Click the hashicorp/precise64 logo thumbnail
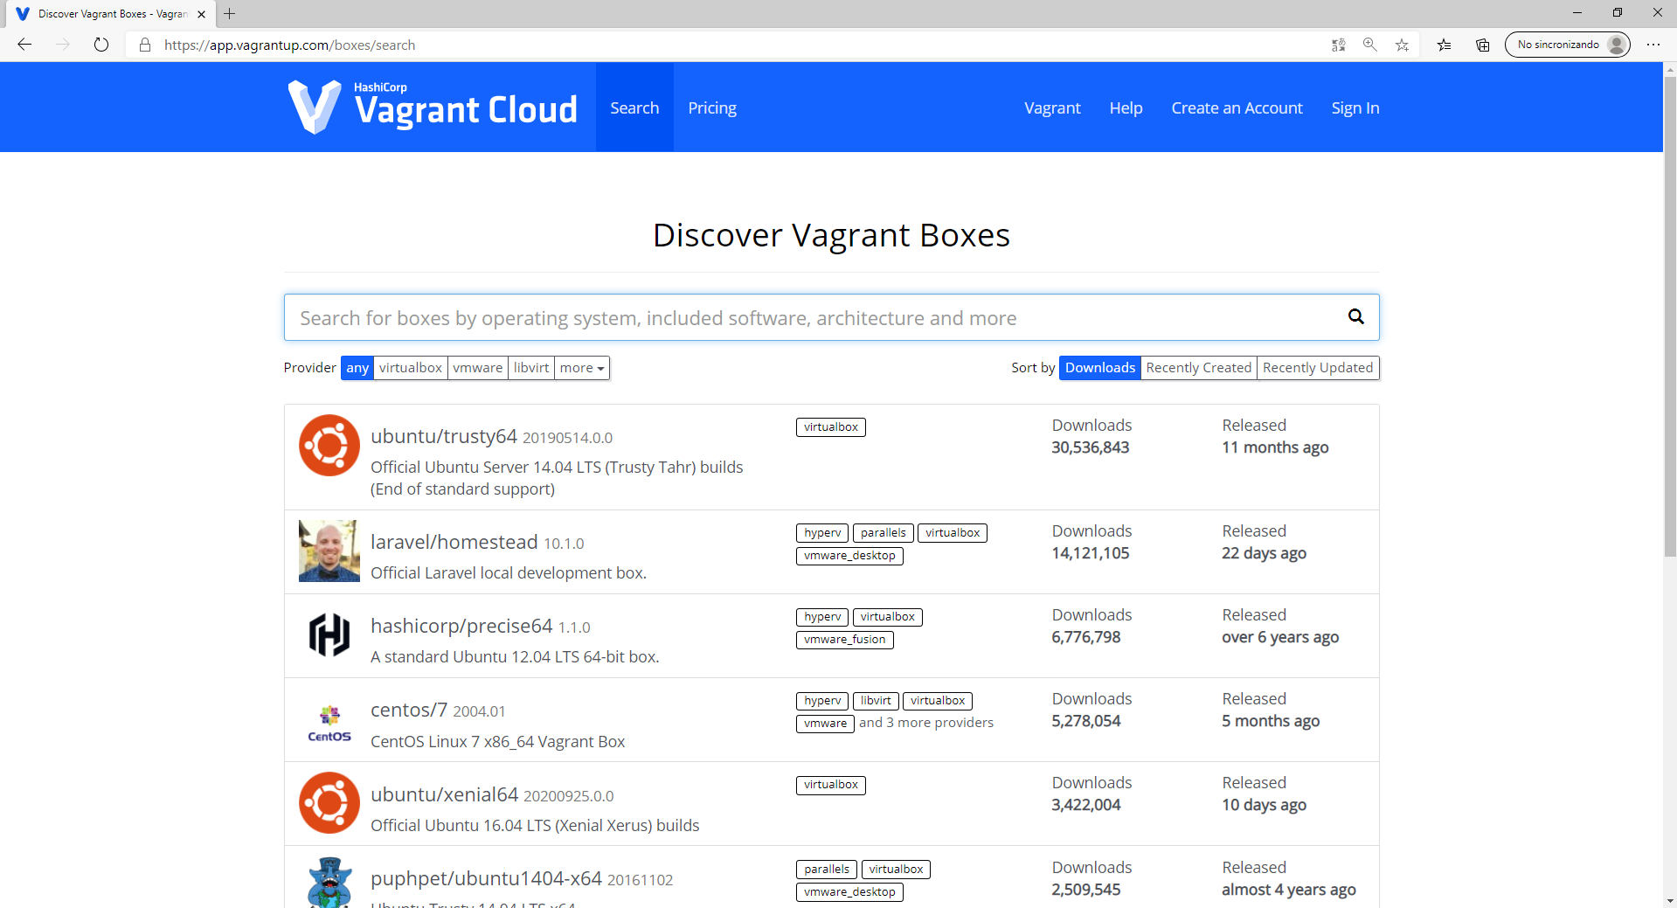 pos(329,635)
